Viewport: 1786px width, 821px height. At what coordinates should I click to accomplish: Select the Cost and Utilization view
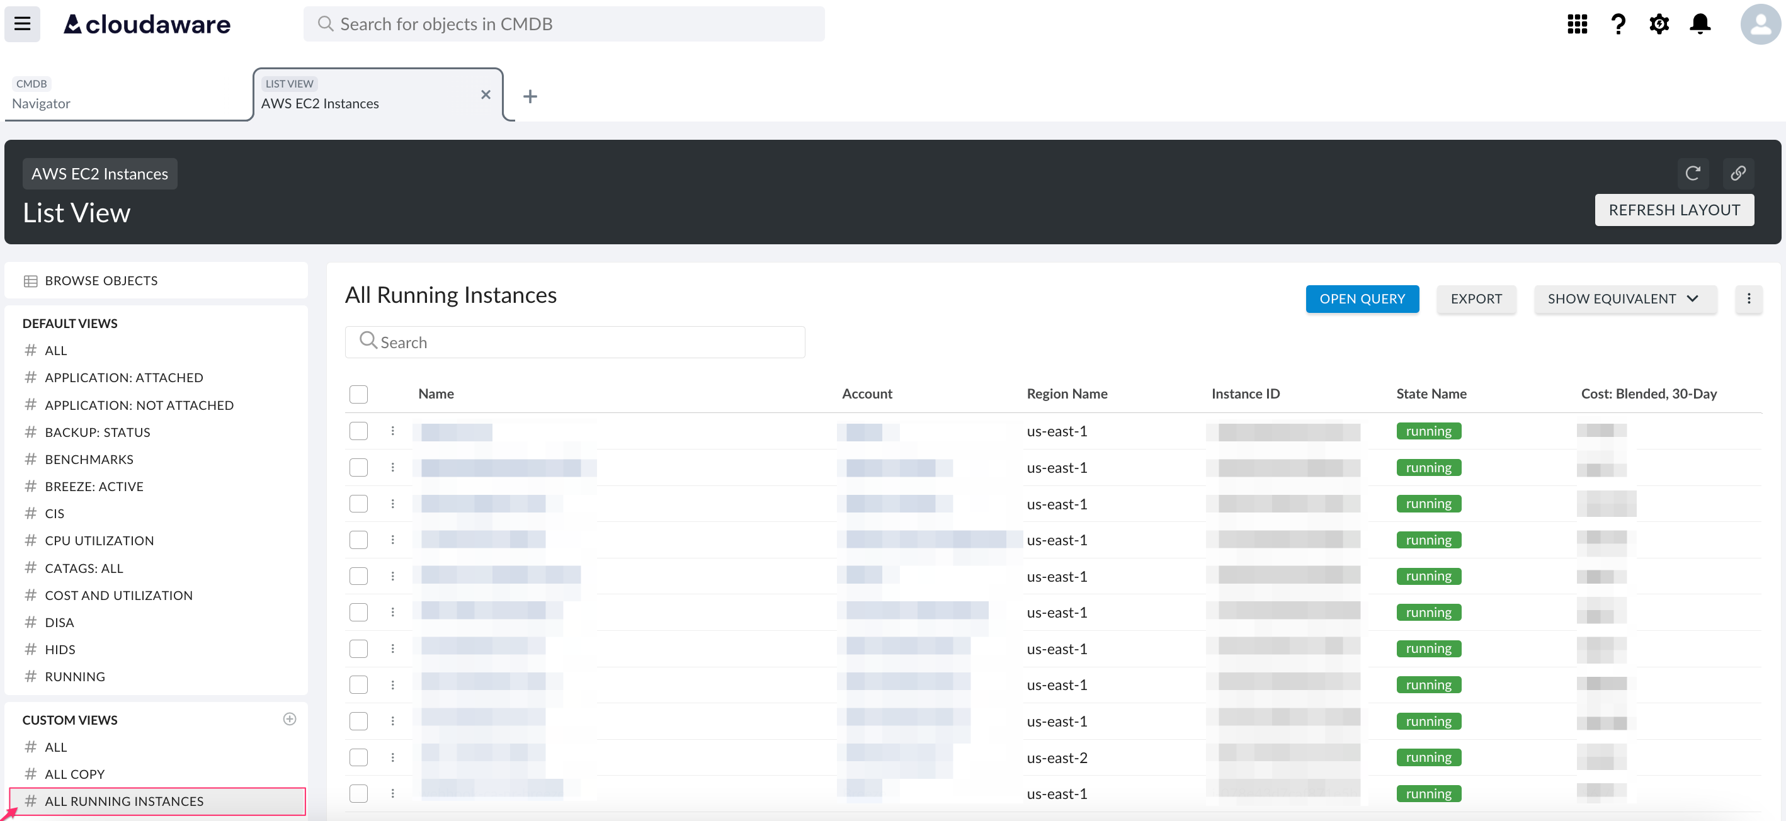[118, 595]
